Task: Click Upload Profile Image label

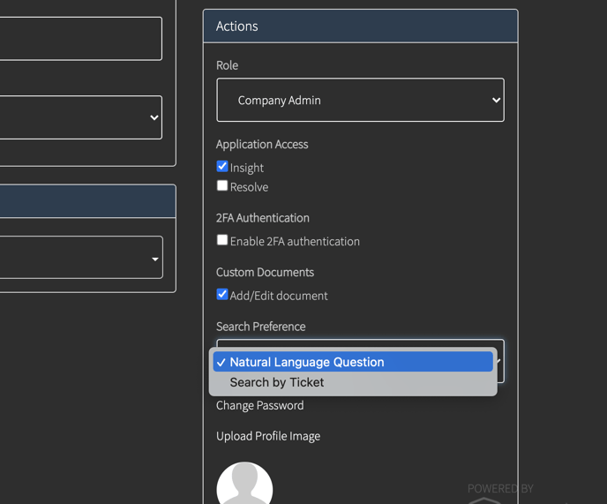Action: point(268,436)
